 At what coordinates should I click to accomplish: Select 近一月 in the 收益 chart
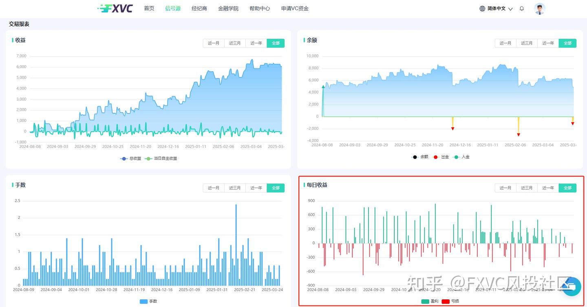point(214,43)
